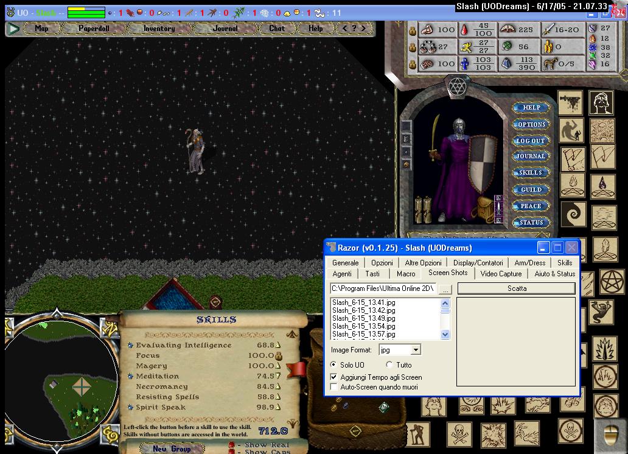Click the LOG OUT paperdoll button
The image size is (628, 454).
click(530, 141)
